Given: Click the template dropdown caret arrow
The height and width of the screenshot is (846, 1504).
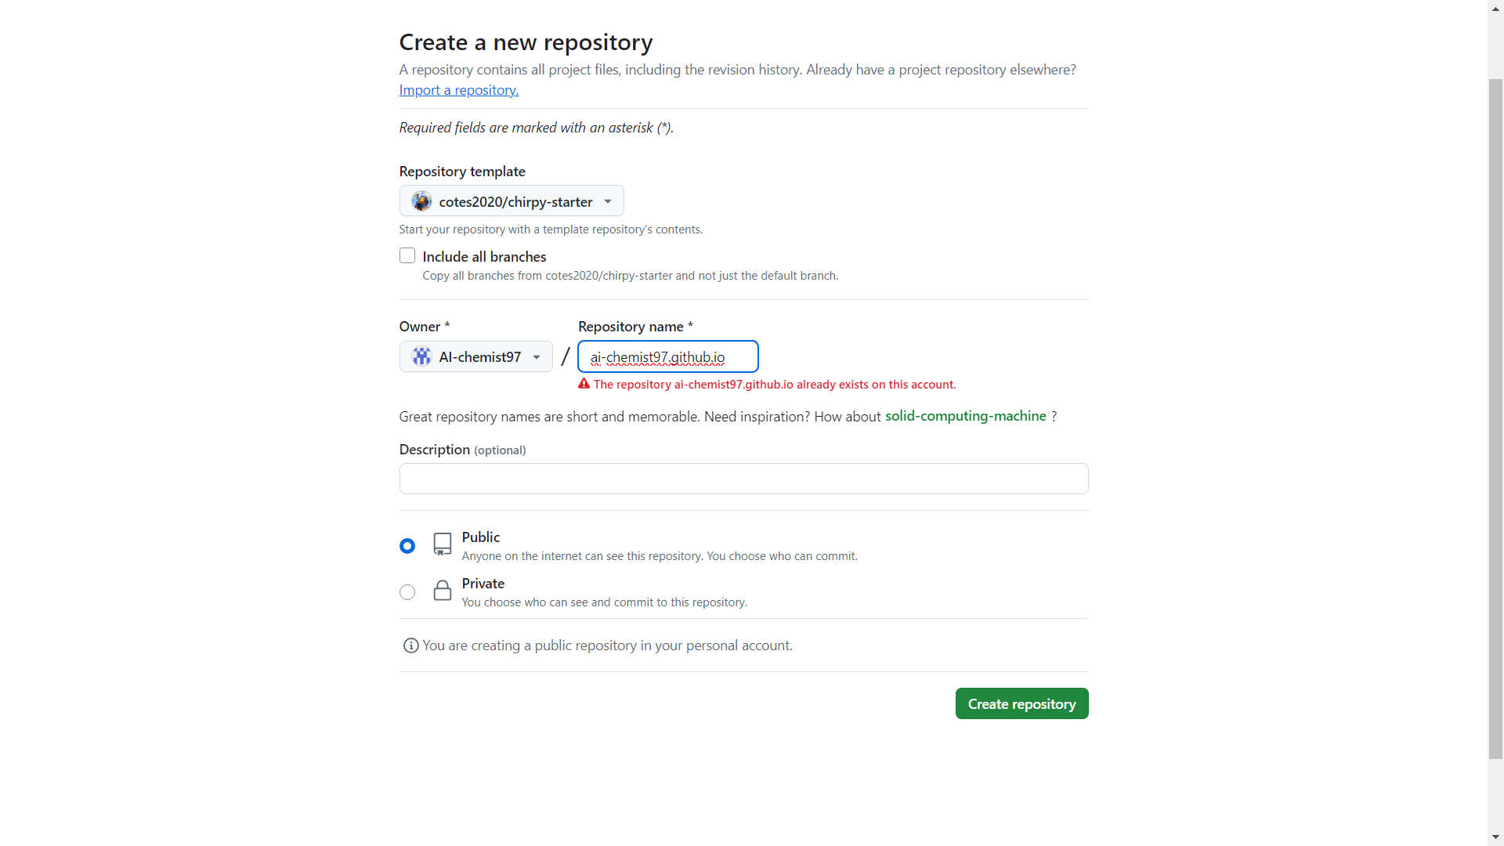Looking at the screenshot, I should [x=608, y=201].
